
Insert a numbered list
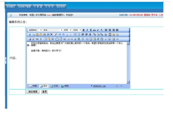click(75, 34)
